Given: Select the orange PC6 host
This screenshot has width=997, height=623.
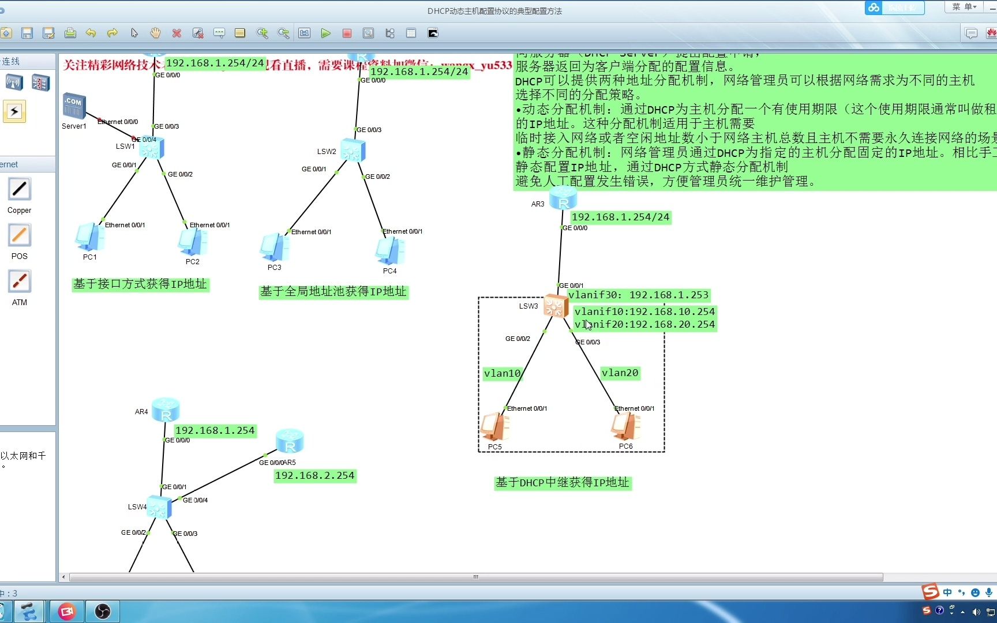Looking at the screenshot, I should pyautogui.click(x=625, y=427).
